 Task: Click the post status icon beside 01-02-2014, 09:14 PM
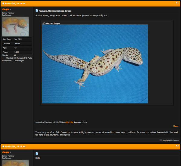(x=3, y=3)
